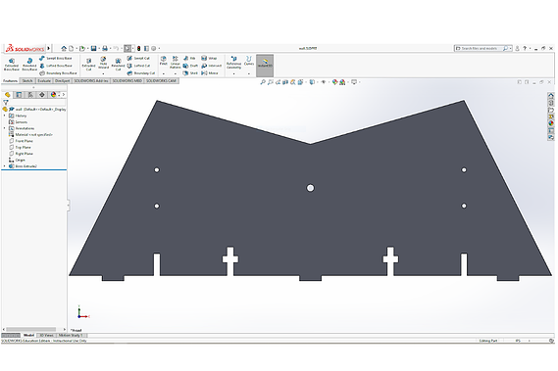Image resolution: width=558 pixels, height=371 pixels.
Task: Open Reference Geometry tool
Action: [x=233, y=63]
